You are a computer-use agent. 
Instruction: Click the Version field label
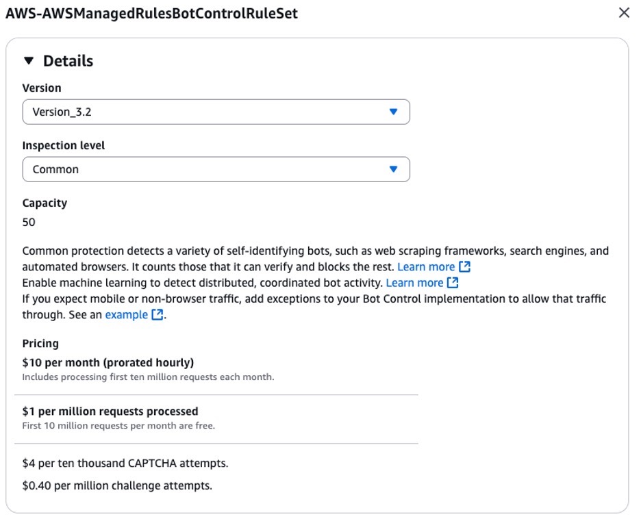click(x=42, y=88)
